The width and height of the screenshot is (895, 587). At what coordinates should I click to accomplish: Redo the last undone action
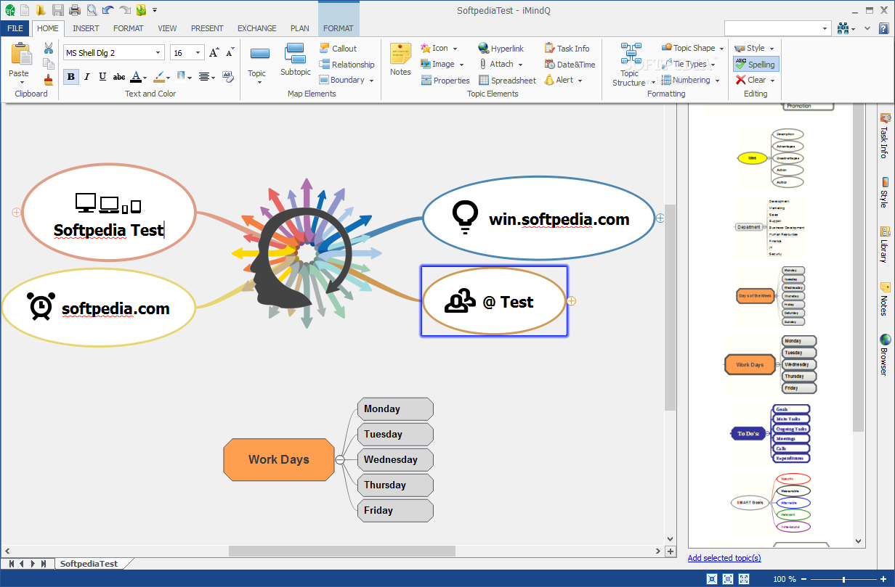point(125,9)
